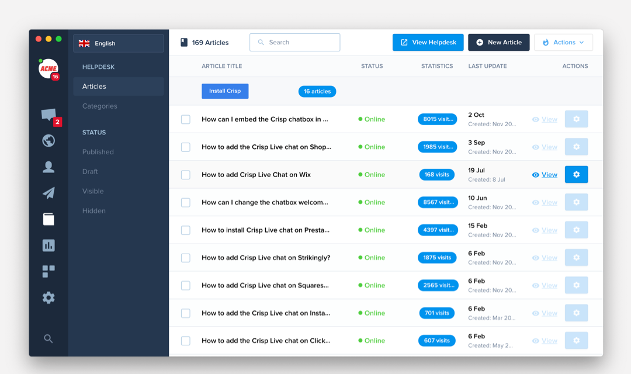Open the settings gear in left sidebar
This screenshot has height=374, width=631.
(x=48, y=297)
